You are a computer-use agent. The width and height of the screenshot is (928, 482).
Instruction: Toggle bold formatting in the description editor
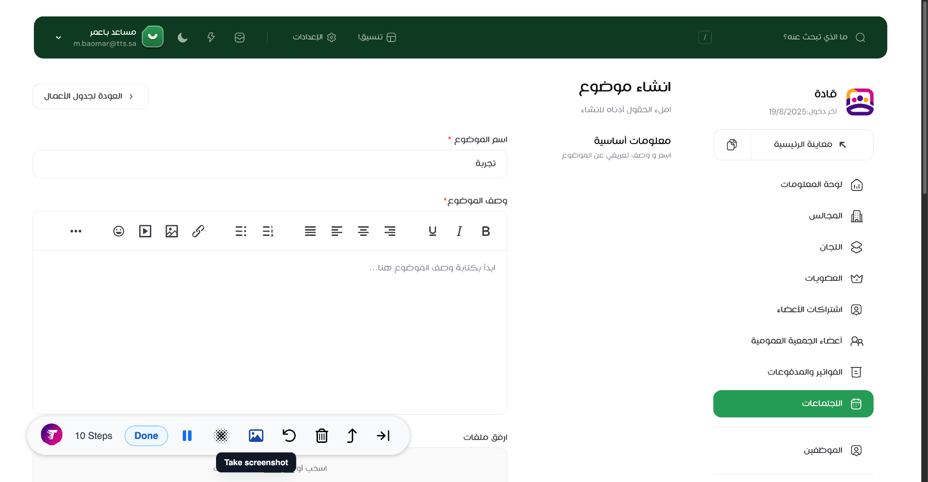pyautogui.click(x=485, y=231)
